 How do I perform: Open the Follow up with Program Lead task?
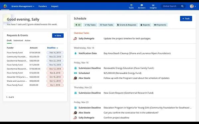coord(137,78)
